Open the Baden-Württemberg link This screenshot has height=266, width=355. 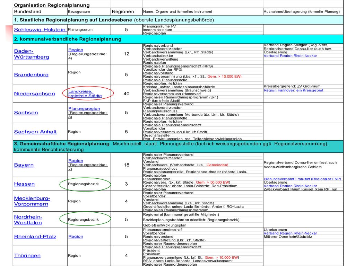click(32, 54)
